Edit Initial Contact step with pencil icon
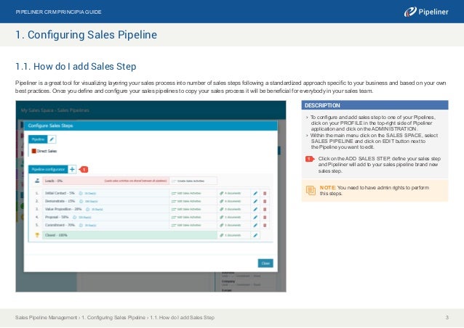This screenshot has width=464, height=328. point(255,193)
